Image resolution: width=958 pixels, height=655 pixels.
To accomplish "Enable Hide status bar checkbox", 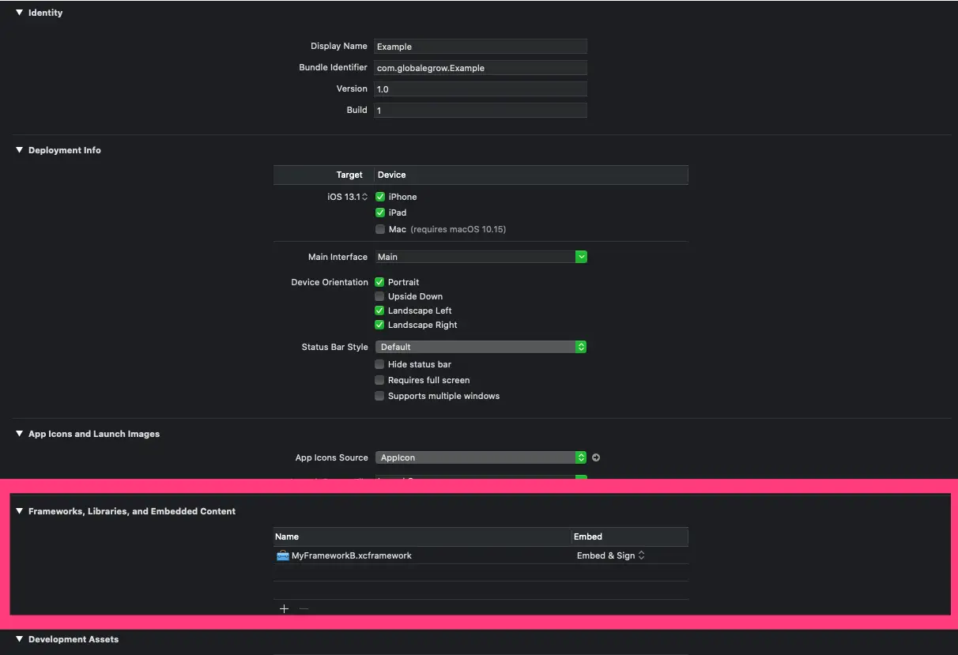I will (x=379, y=364).
